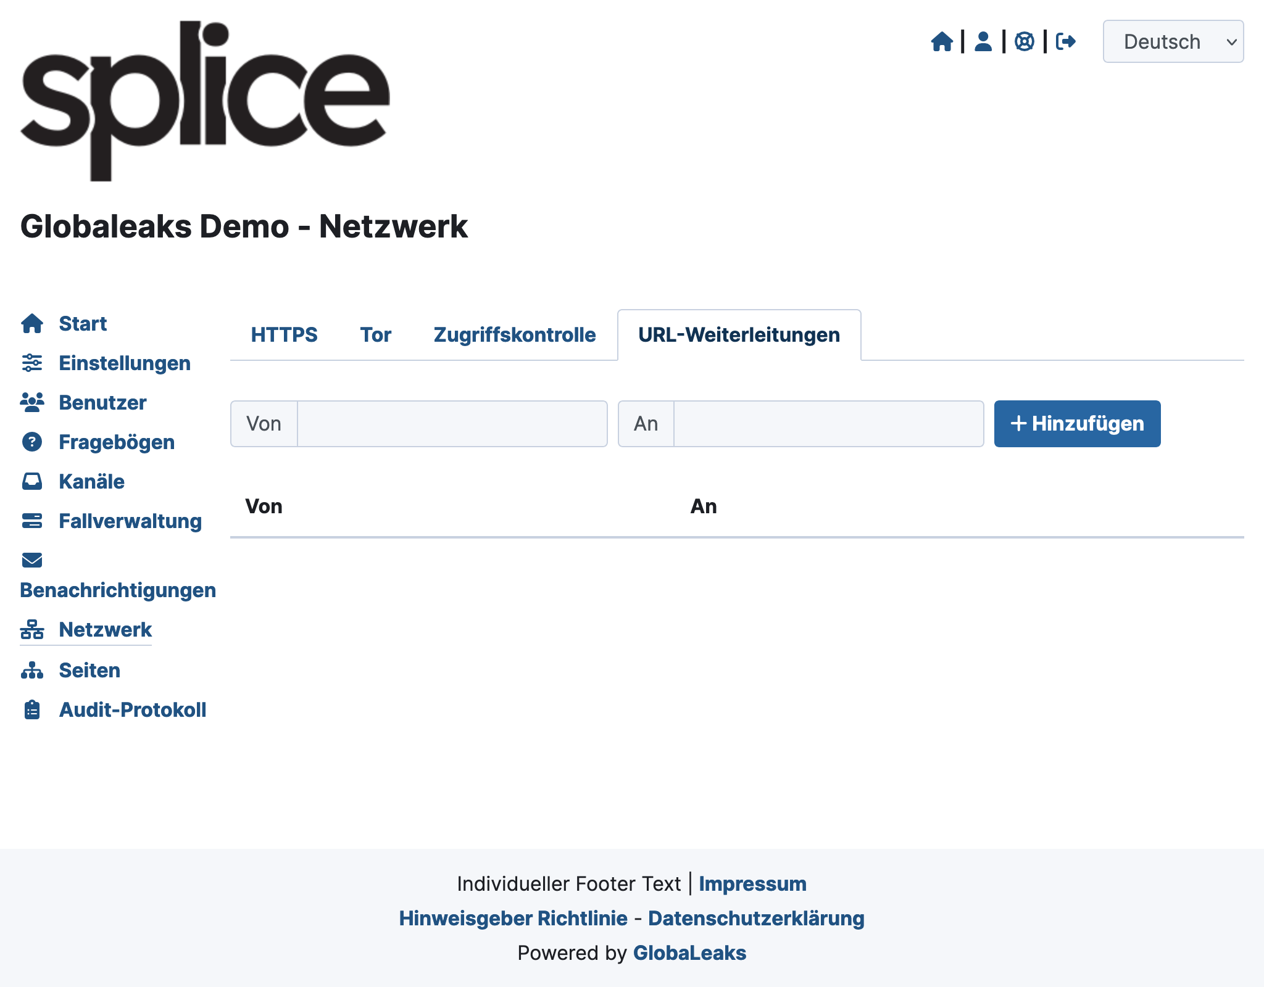1264x987 pixels.
Task: Go to Start in sidebar
Action: pos(83,323)
